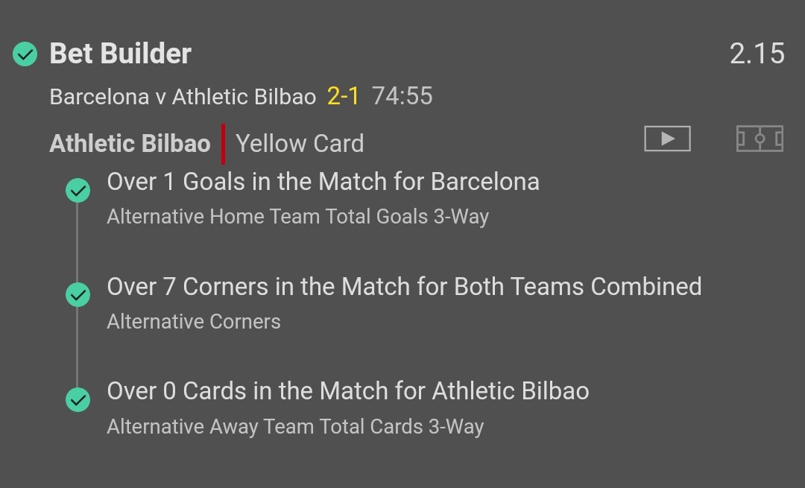805x488 pixels.
Task: Click the Bet Builder green checkmark icon
Action: click(25, 54)
